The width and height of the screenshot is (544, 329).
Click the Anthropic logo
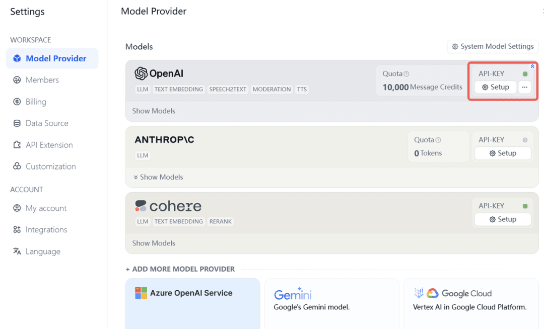point(164,139)
